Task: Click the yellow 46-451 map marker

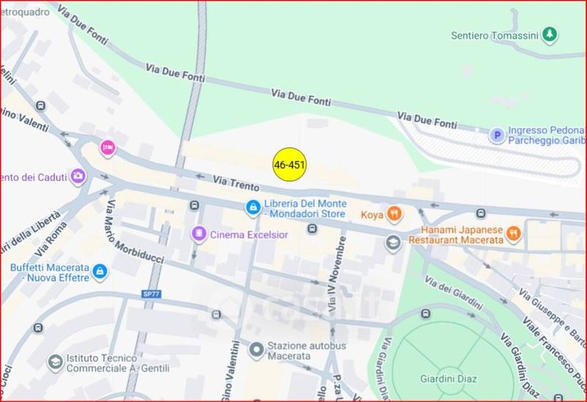Action: pyautogui.click(x=289, y=165)
